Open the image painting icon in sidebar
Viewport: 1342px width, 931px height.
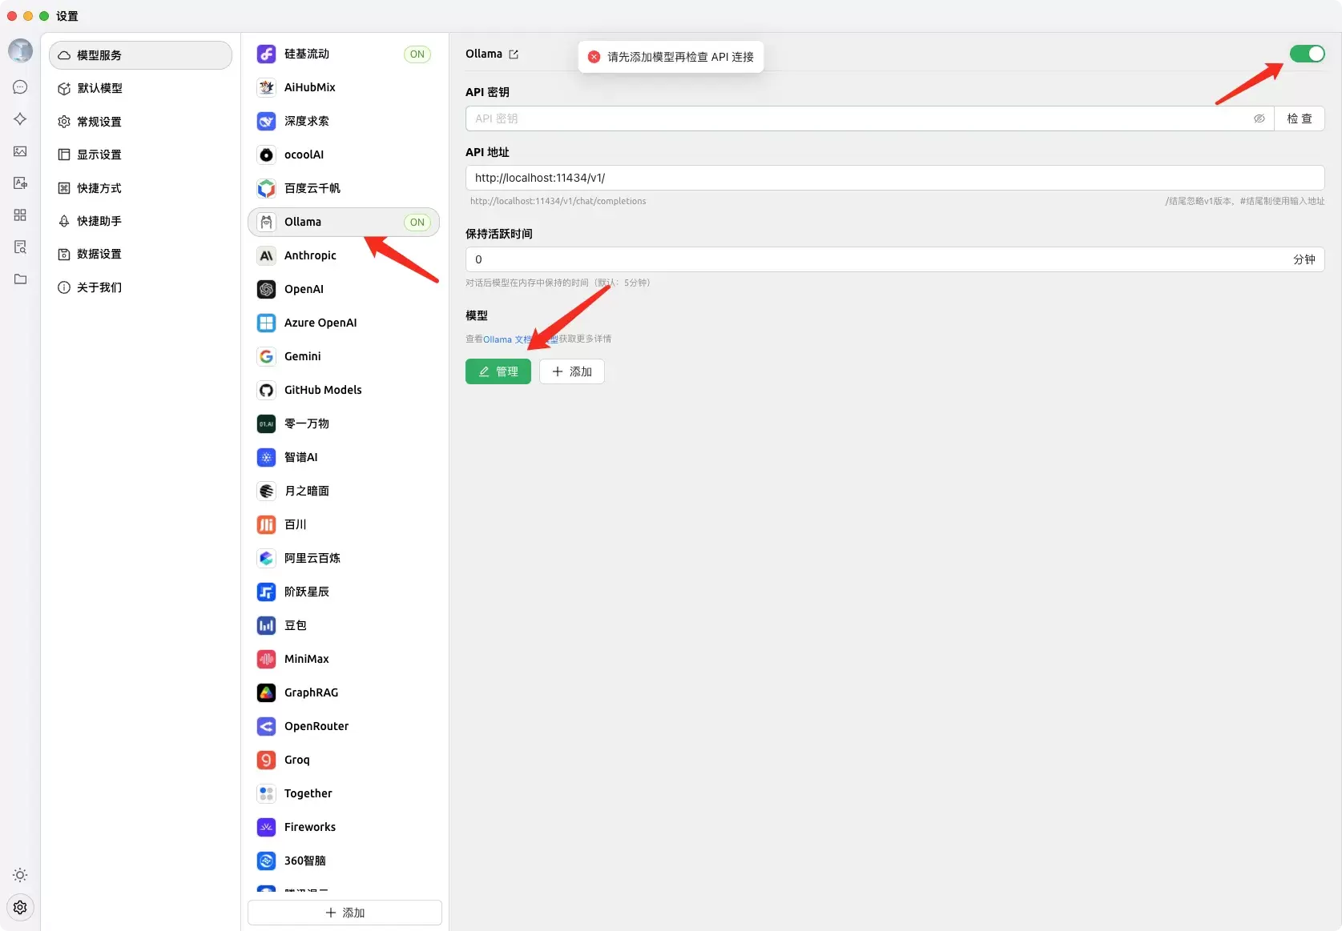point(20,151)
